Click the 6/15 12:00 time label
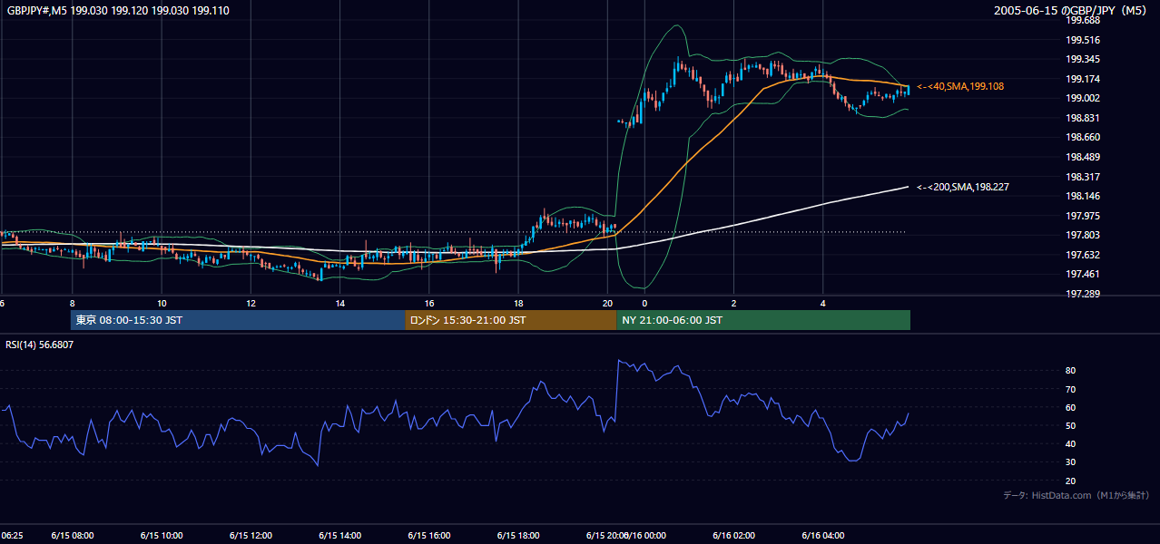The image size is (1160, 544). click(x=251, y=536)
